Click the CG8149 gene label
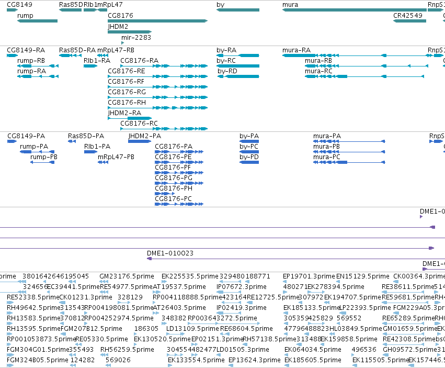Image resolution: width=445 pixels, height=368 pixels. click(x=19, y=5)
